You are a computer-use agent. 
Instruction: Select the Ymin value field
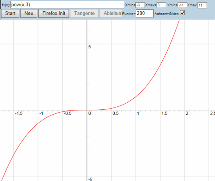pos(182,5)
